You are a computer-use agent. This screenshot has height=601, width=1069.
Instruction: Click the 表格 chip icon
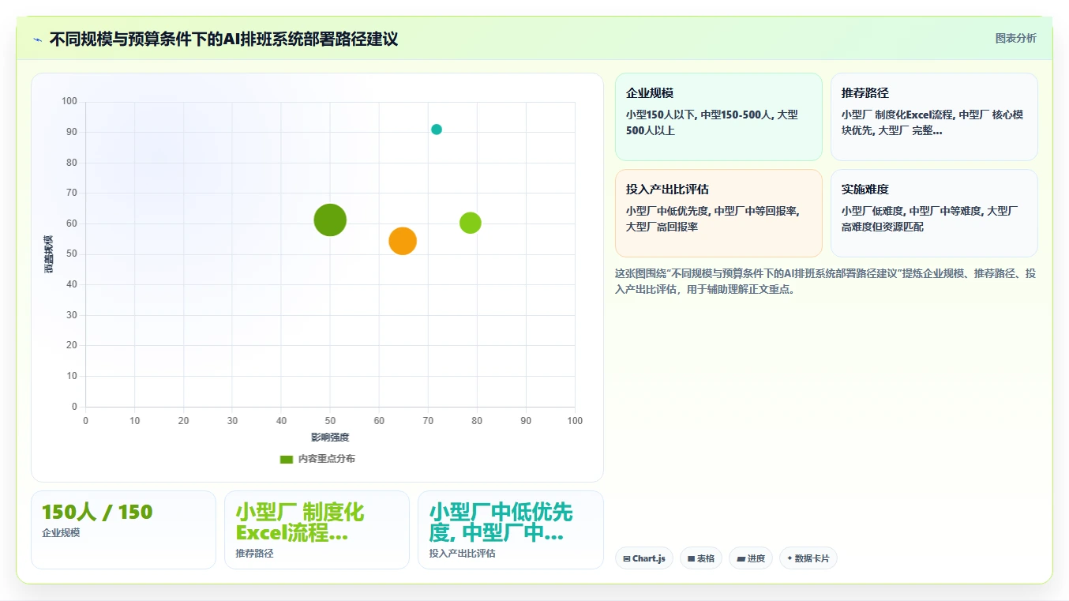[692, 558]
